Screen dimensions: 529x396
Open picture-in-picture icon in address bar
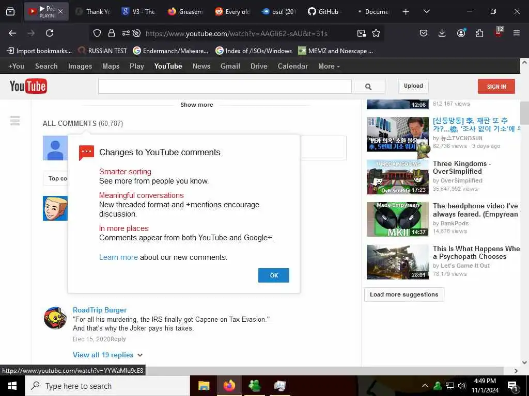tap(361, 33)
